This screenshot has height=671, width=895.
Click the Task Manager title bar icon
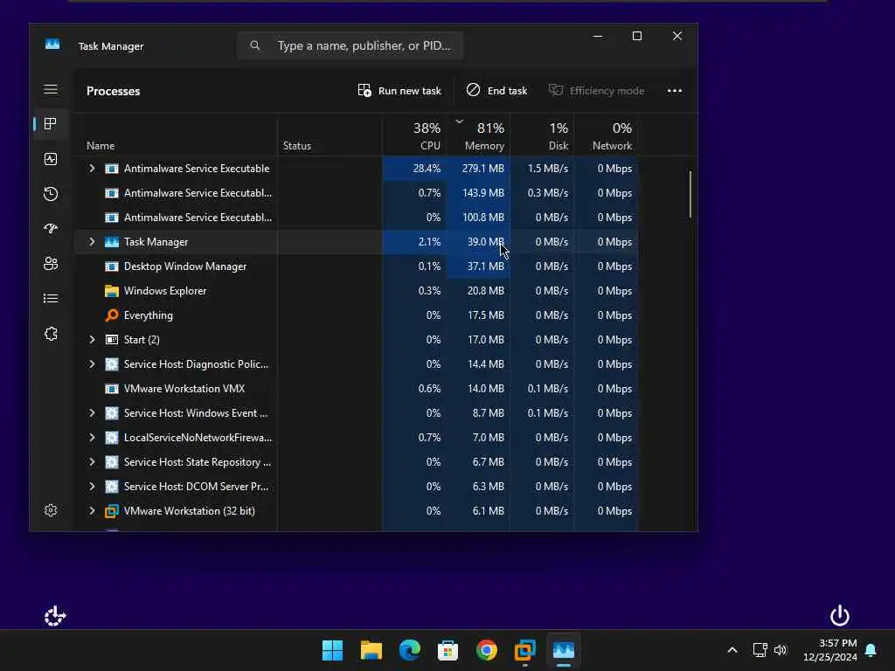coord(52,45)
